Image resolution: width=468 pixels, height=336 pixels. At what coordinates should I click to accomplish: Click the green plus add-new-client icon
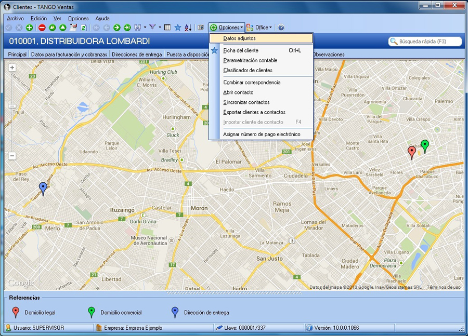[x=29, y=28]
